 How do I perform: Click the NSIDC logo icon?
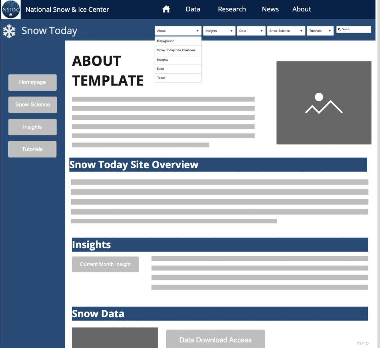point(11,9)
